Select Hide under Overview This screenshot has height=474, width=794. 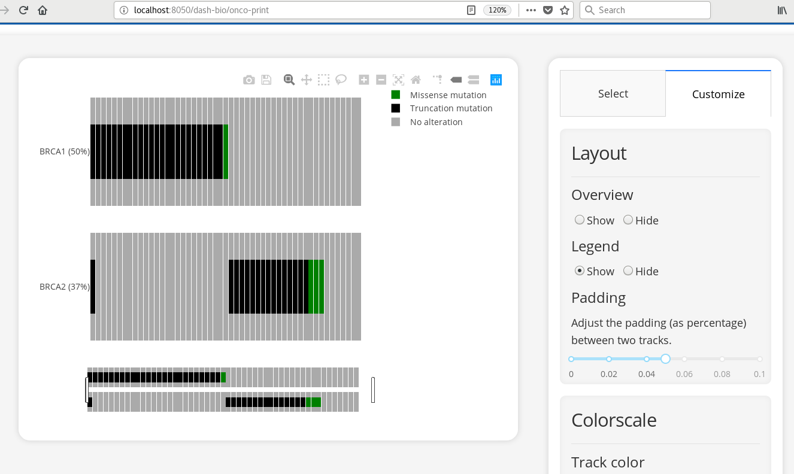(x=628, y=220)
